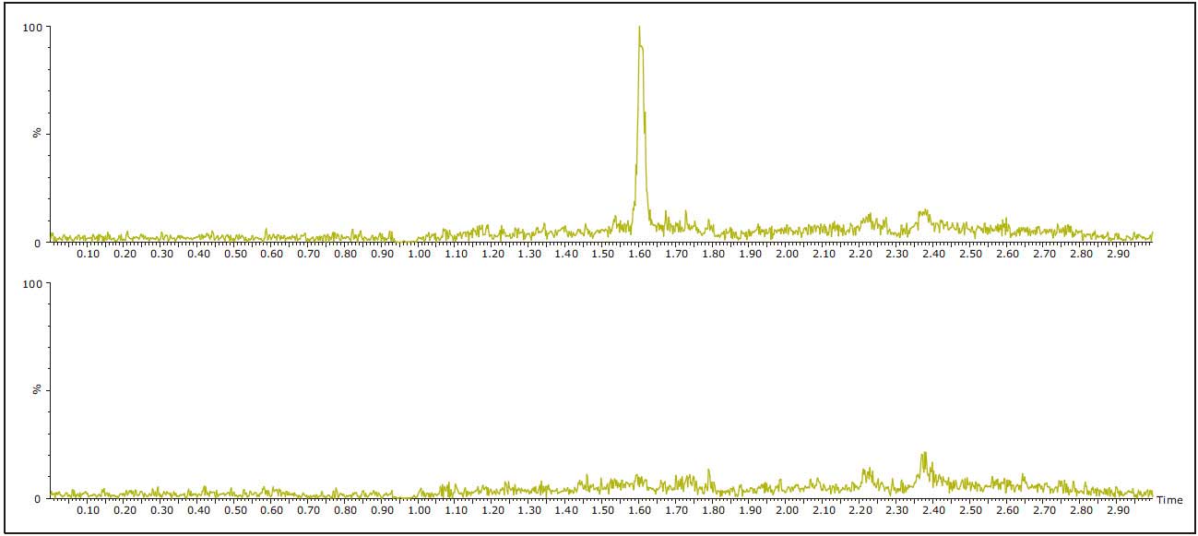Click the % label of bottom chromatogram
1198x536 pixels.
click(37, 389)
